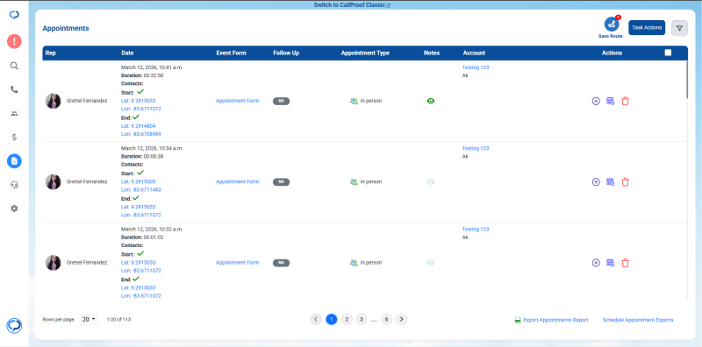View notes via eye icon for 10:41 a.m. appointment
The width and height of the screenshot is (702, 347).
[431, 101]
